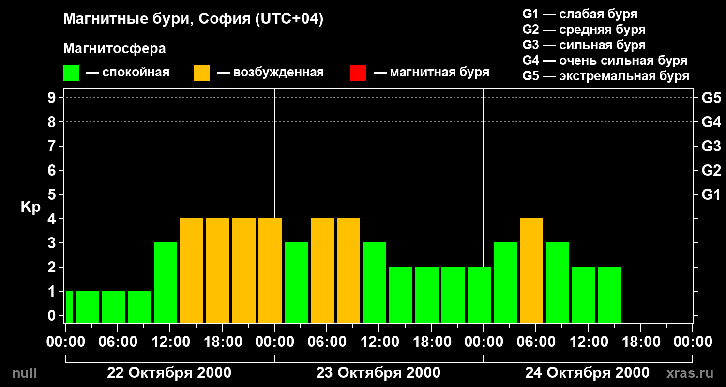Click the 'Магнитные бури, София (UTC+04)' title
This screenshot has width=726, height=387.
193,19
